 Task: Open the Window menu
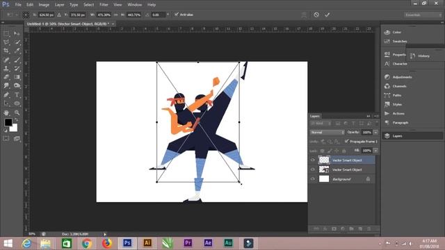134,5
